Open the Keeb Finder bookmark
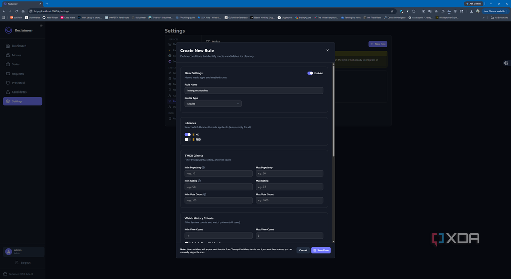This screenshot has height=279, width=511. (50, 17)
